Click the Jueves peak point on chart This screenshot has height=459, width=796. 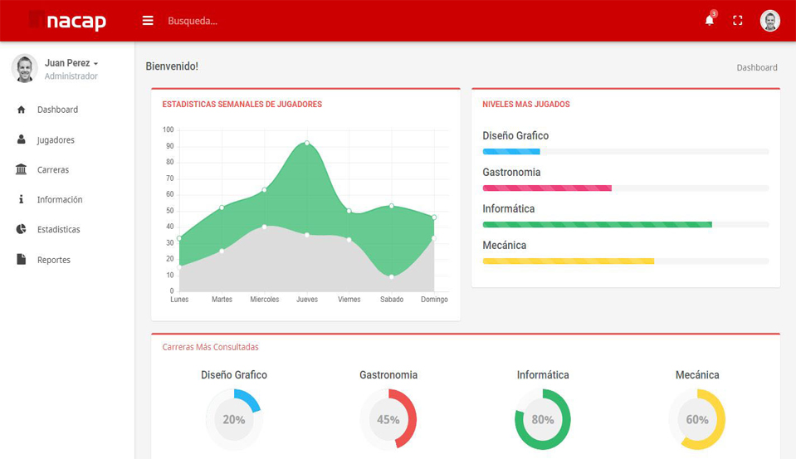pos(307,144)
